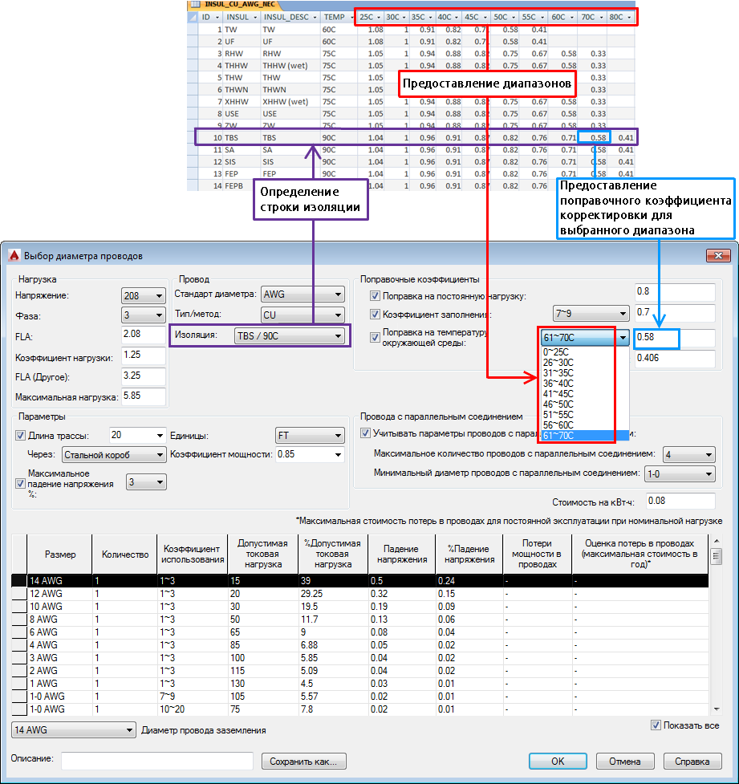Click the FLA (Другое) field showing 3.25
This screenshot has height=784, width=739.
[143, 376]
